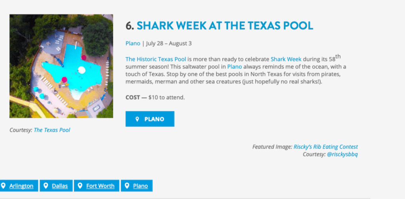Select the Dallas location tag
The width and height of the screenshot is (405, 199).
pyautogui.click(x=60, y=186)
